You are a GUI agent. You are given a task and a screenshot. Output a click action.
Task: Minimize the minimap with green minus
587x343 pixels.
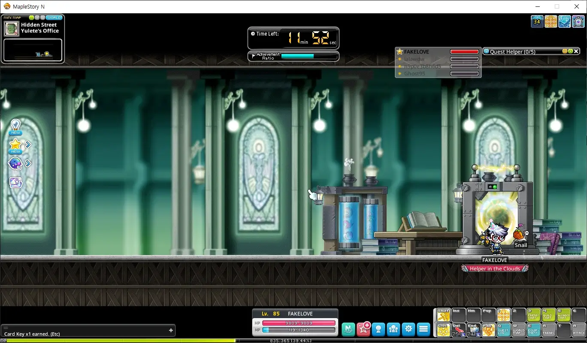pos(31,18)
